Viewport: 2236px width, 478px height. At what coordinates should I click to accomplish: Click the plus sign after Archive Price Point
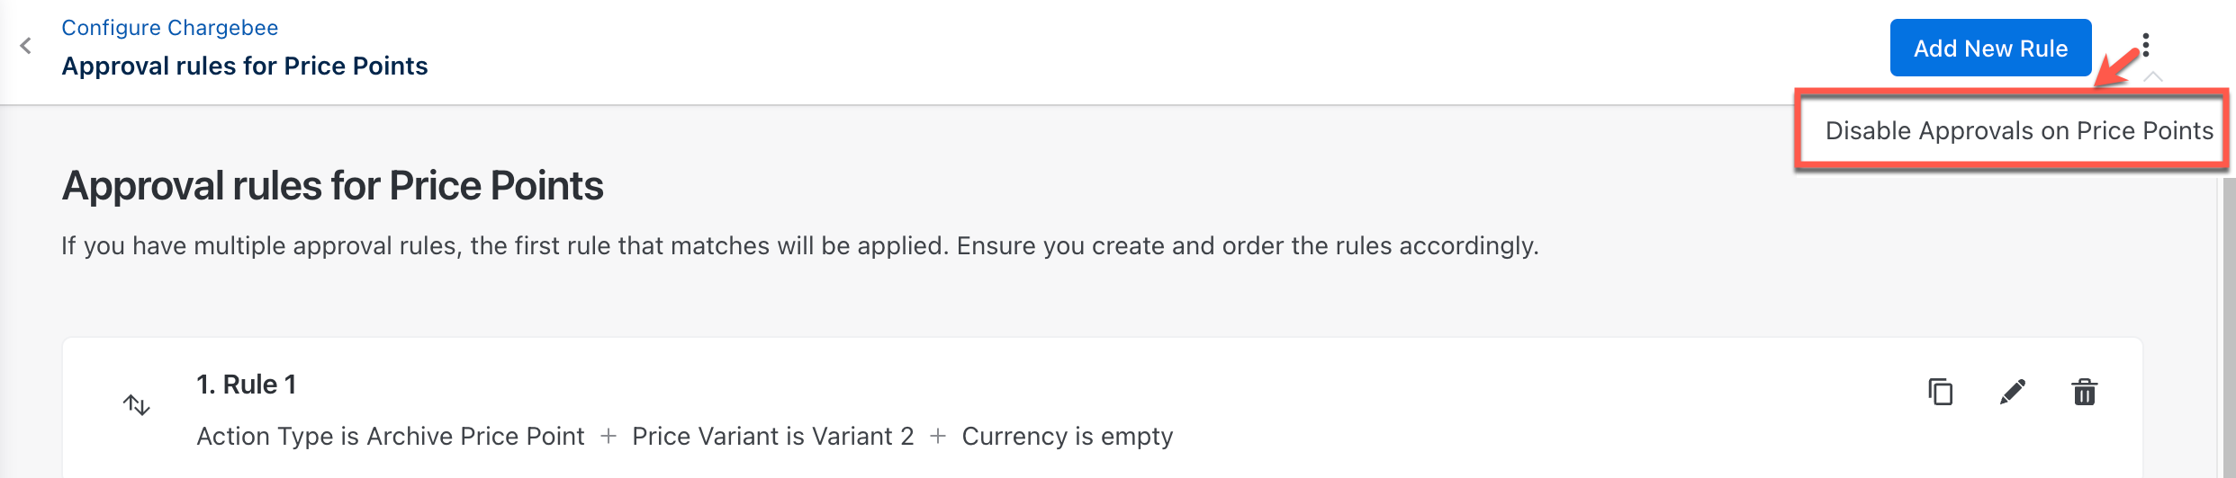click(x=609, y=437)
